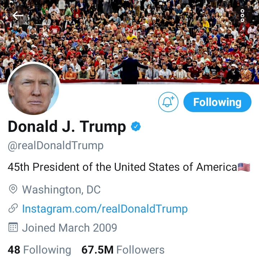Tap the American flag emoji in bio
The image size is (259, 267).
click(244, 167)
